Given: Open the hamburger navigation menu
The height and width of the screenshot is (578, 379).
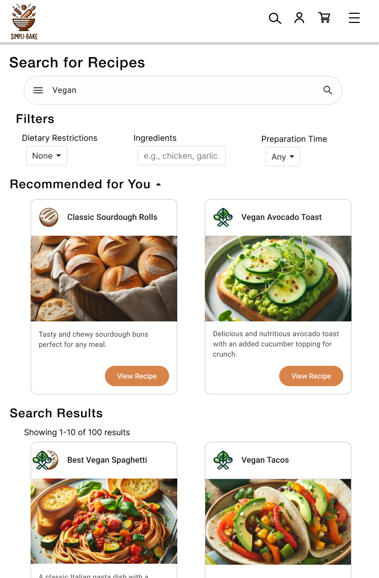Looking at the screenshot, I should click(354, 18).
